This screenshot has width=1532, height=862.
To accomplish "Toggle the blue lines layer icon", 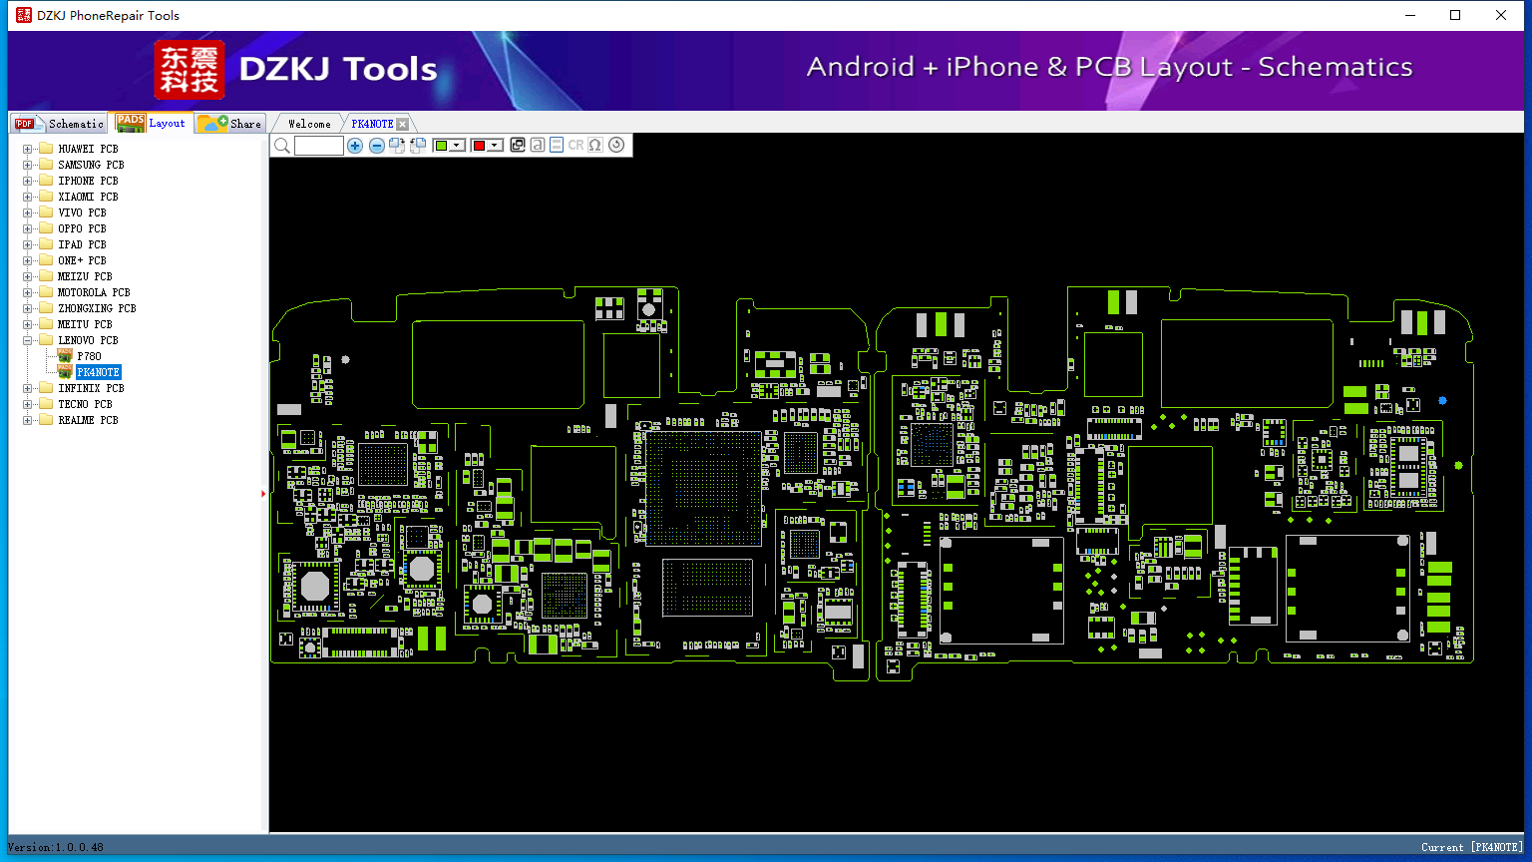I will click(557, 146).
